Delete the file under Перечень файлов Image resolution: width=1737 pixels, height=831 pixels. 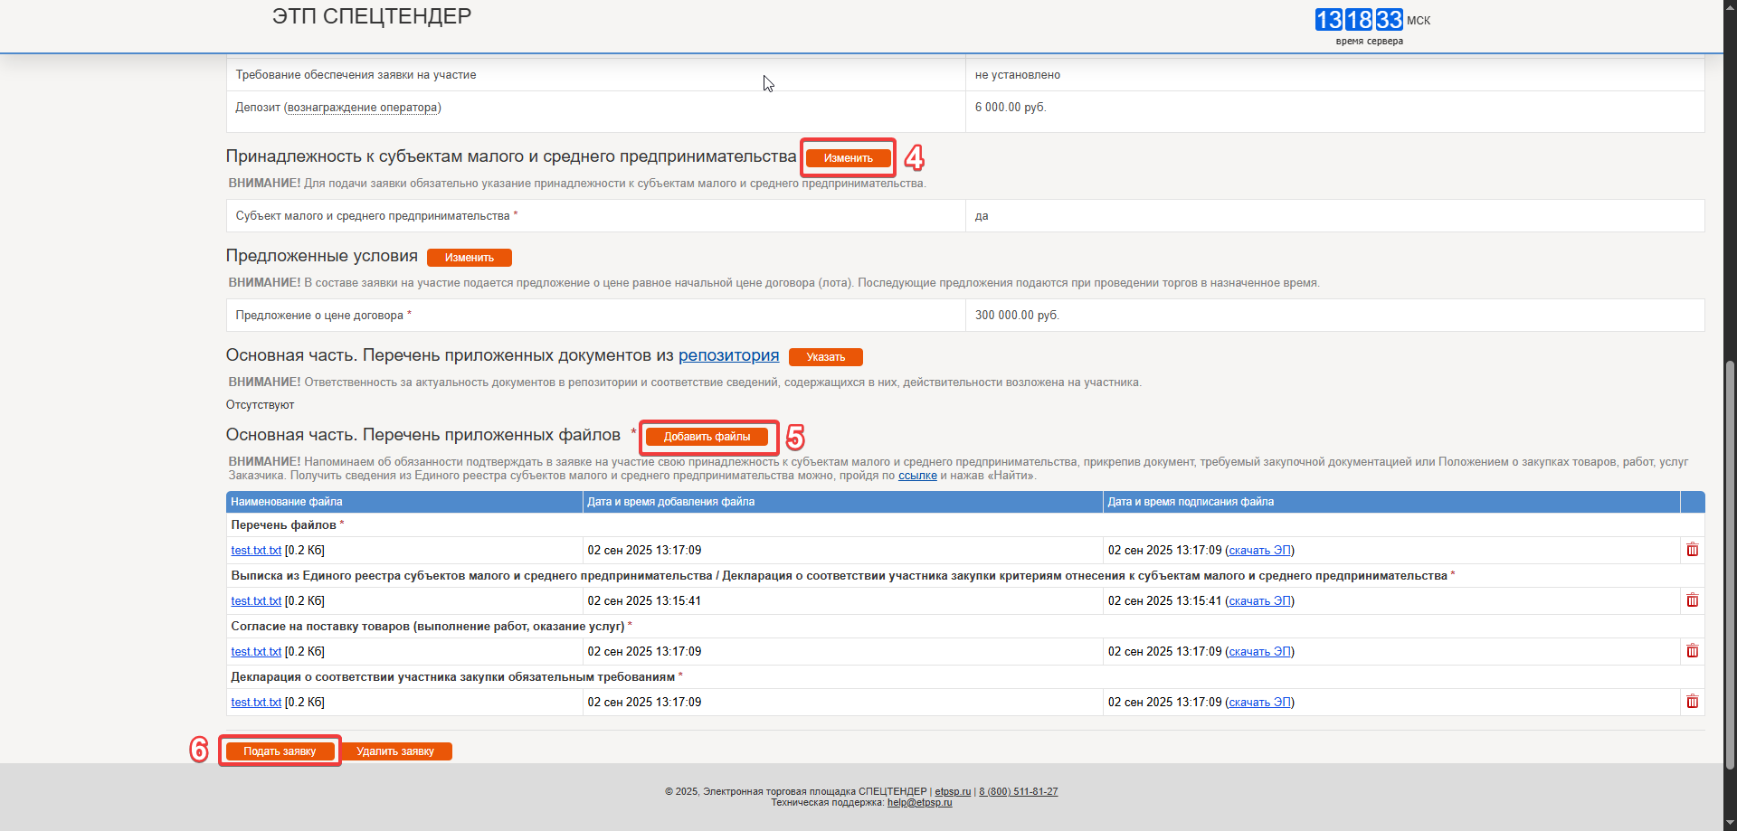(1692, 550)
